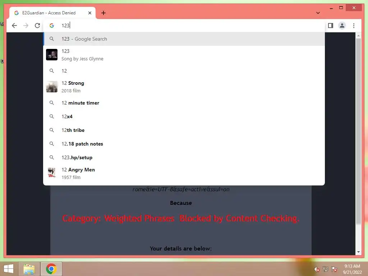
Task: Click the forward navigation arrow
Action: [26, 26]
